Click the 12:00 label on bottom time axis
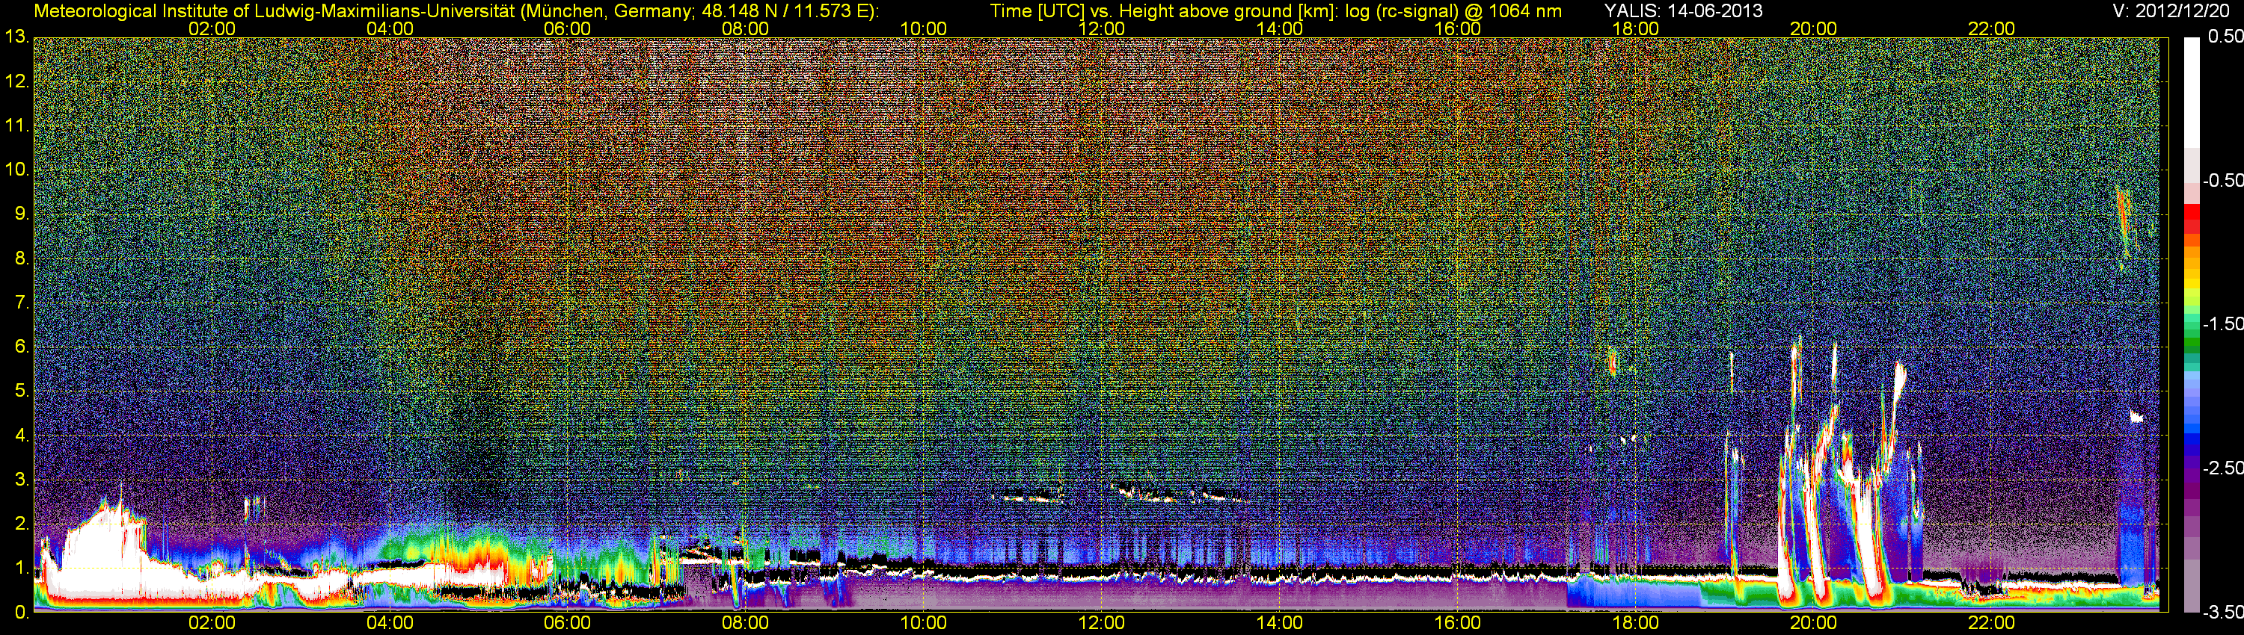This screenshot has width=2244, height=635. click(x=1101, y=623)
